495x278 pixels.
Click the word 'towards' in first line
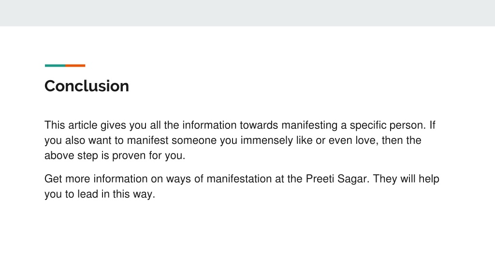tap(259, 125)
